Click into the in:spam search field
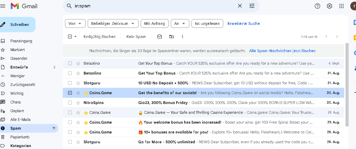Viewport: 356px width, 149px height. click(x=153, y=6)
